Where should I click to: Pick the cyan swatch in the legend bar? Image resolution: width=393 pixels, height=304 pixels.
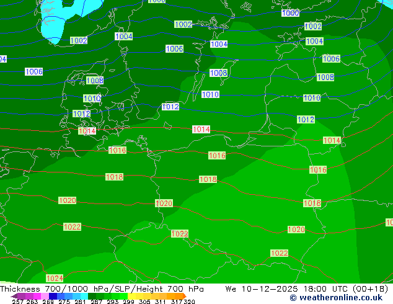point(84,296)
